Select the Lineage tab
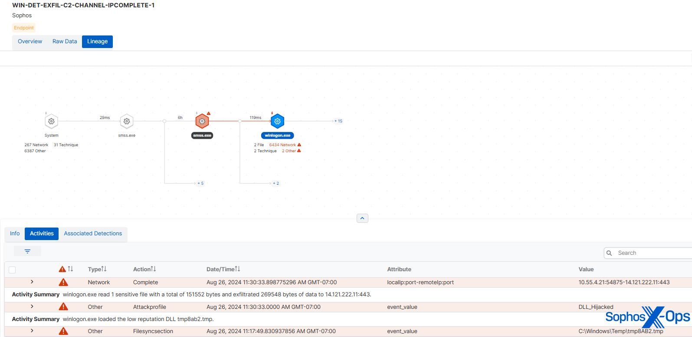692x337 pixels. [97, 42]
